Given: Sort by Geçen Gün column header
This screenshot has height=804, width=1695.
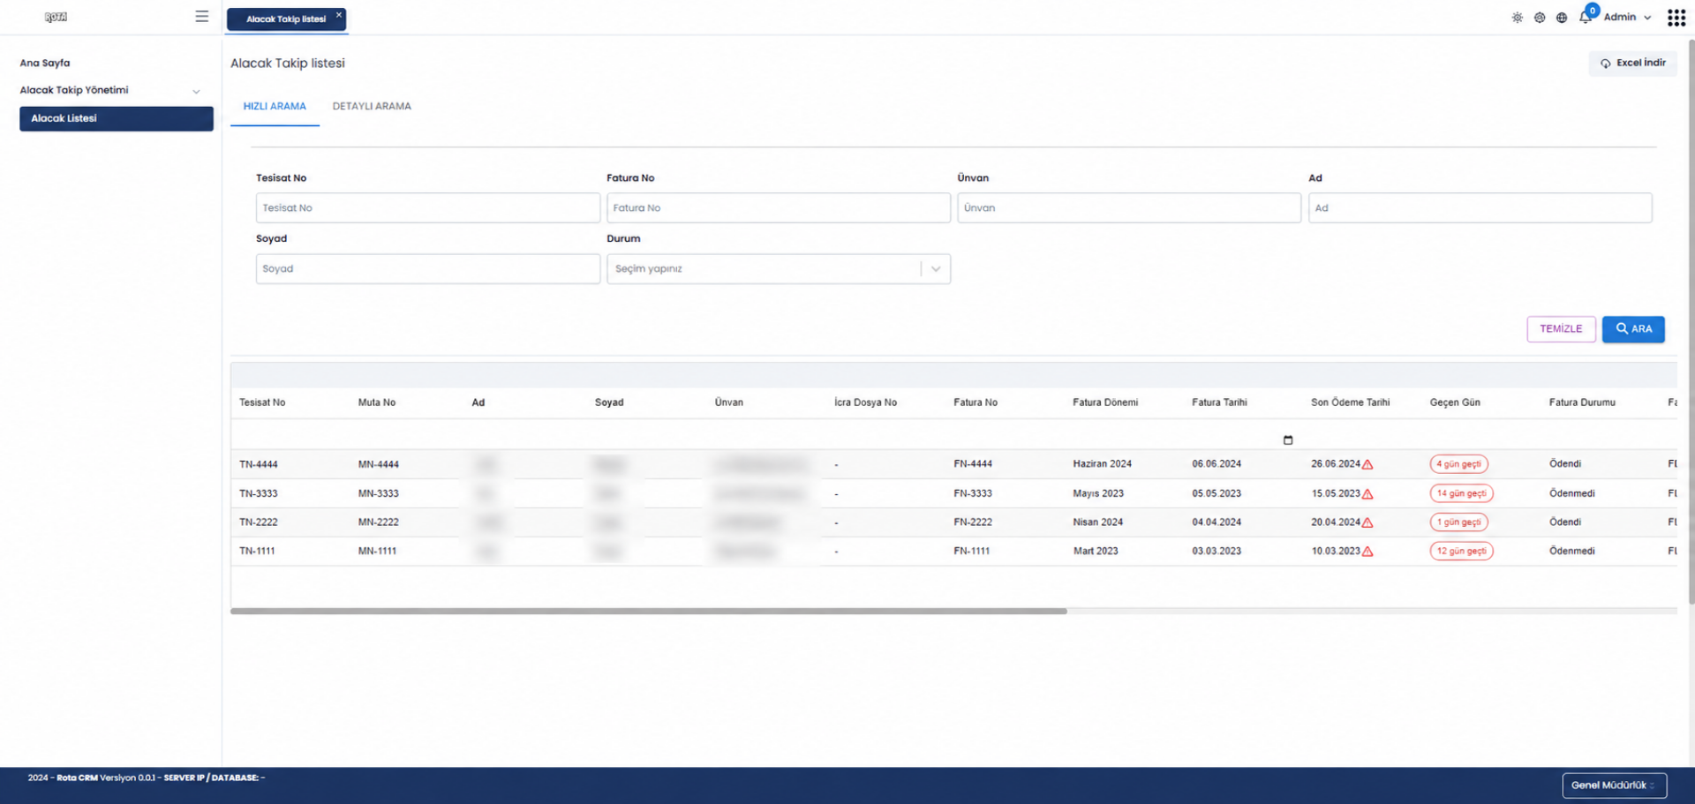Looking at the screenshot, I should tap(1455, 402).
